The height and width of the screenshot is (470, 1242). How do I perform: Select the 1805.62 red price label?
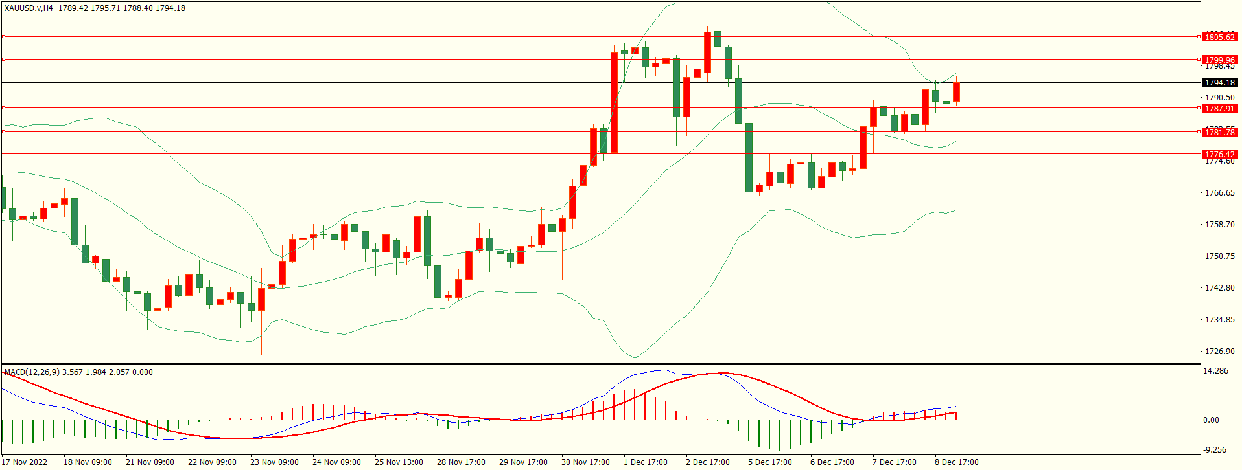tap(1219, 37)
